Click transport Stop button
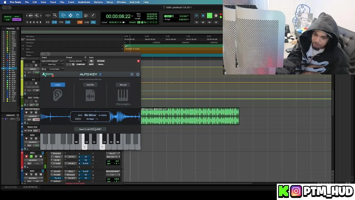The image size is (355, 200). tap(203, 16)
